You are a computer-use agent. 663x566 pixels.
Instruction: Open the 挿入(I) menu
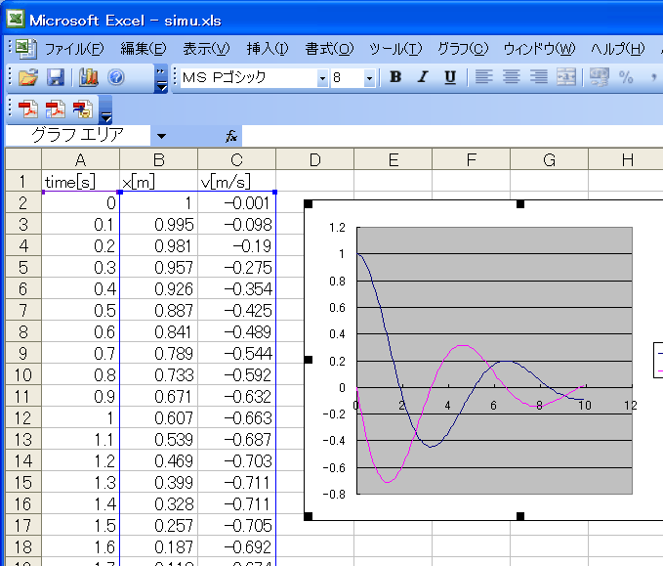[268, 49]
